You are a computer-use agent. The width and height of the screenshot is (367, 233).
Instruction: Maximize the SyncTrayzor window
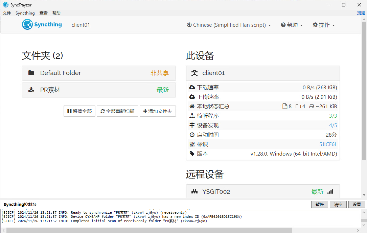pos(344,5)
